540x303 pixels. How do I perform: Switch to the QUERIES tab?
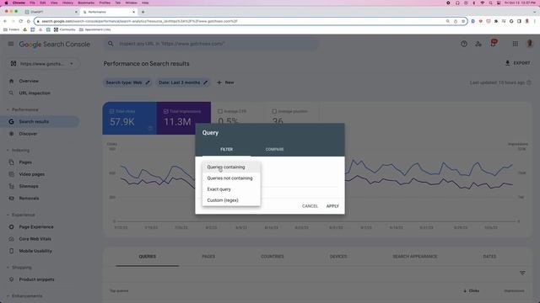click(148, 257)
